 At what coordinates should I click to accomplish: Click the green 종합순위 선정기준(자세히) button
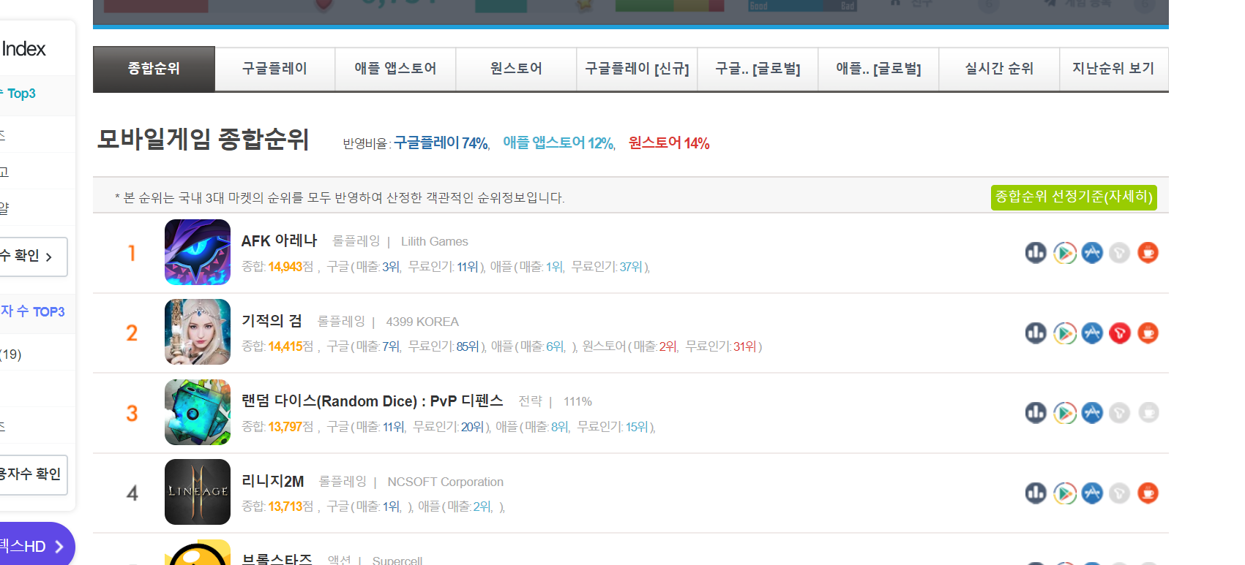click(x=1074, y=197)
